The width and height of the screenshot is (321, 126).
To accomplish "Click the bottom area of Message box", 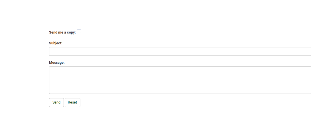I will [x=180, y=90].
